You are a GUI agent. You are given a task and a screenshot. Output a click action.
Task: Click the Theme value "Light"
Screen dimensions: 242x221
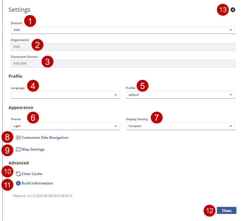click(17, 126)
